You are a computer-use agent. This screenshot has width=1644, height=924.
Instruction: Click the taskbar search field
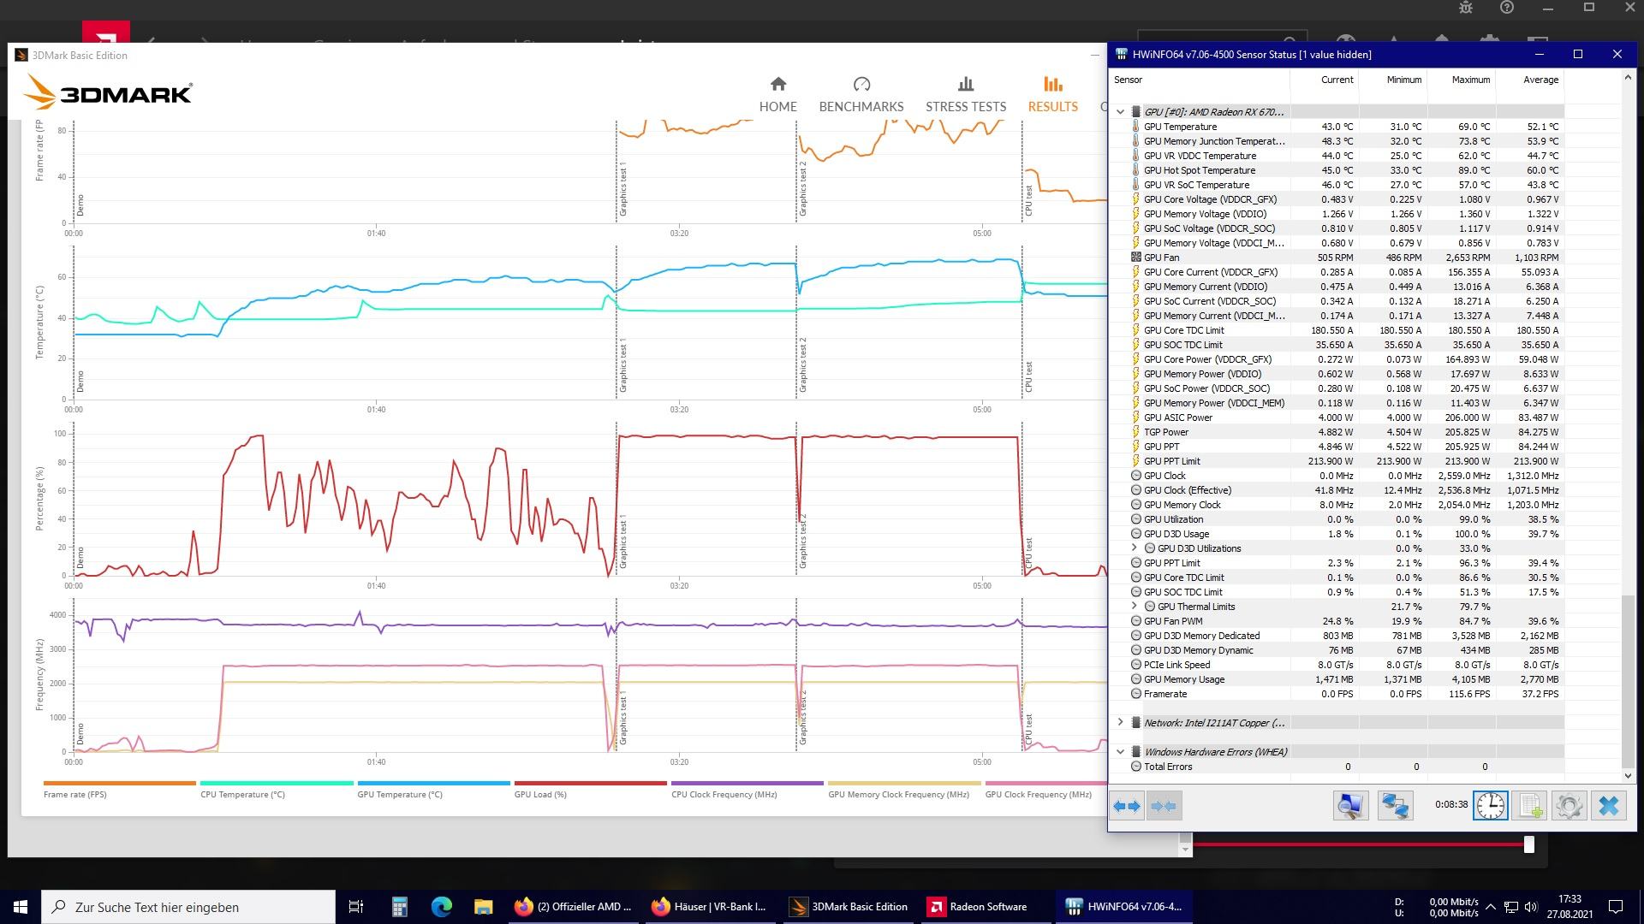tap(188, 907)
